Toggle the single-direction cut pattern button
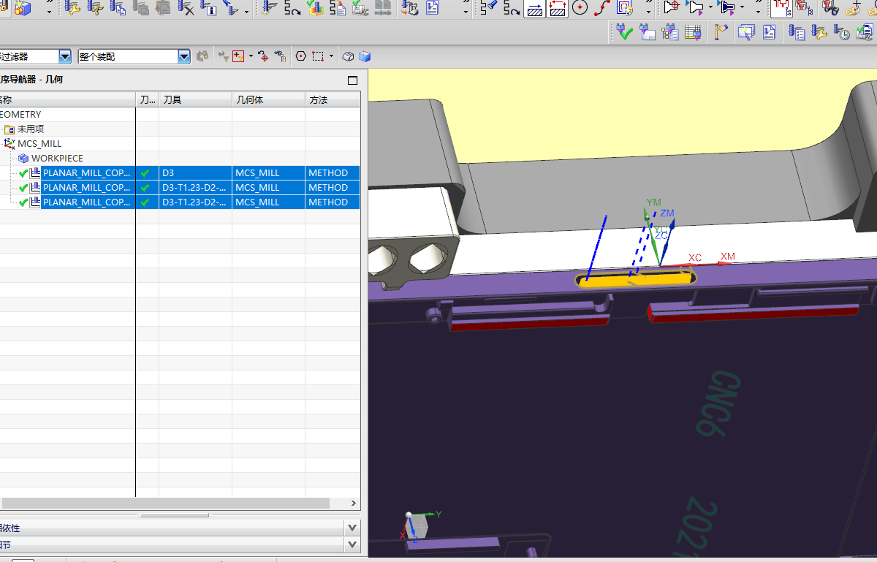This screenshot has height=562, width=877. click(x=535, y=8)
